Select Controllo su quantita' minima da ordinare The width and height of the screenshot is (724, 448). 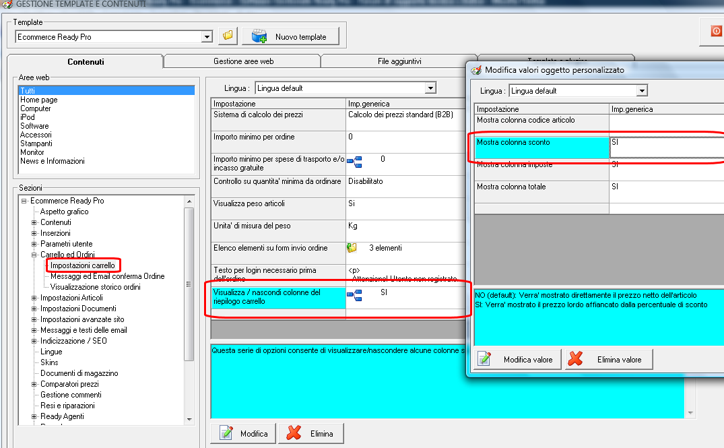(x=338, y=186)
